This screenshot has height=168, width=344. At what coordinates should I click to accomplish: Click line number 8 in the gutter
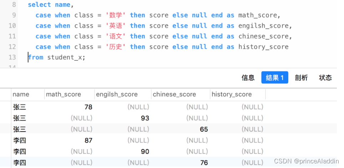point(14,5)
